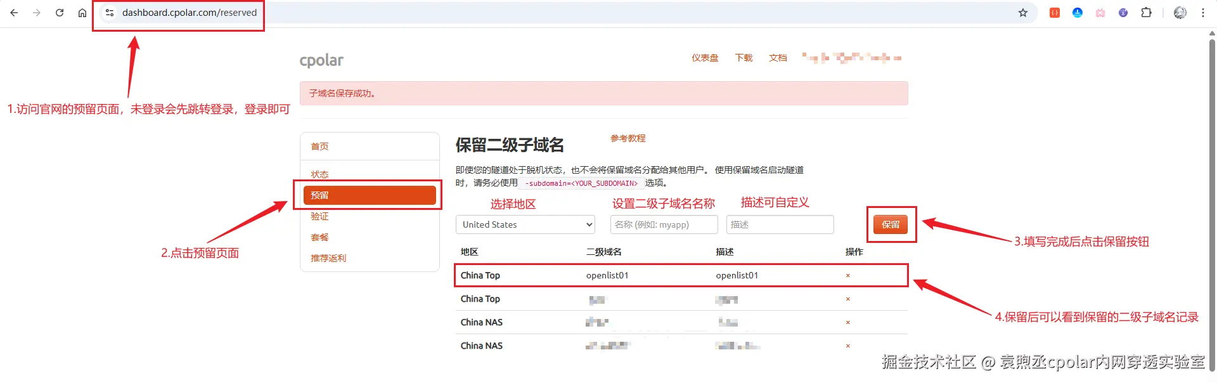The height and width of the screenshot is (383, 1217).
Task: Open the 参考教程 tutorial link
Action: pyautogui.click(x=628, y=138)
